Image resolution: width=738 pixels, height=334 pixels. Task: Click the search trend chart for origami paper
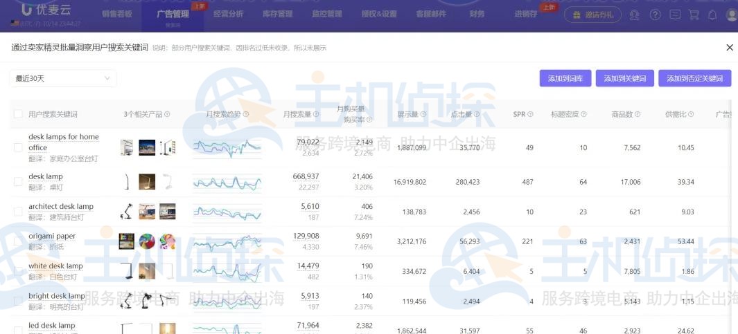(x=227, y=242)
